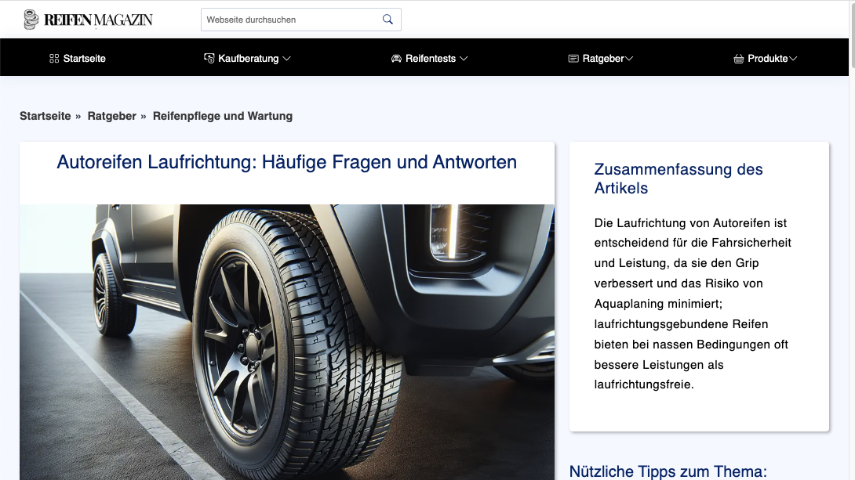The image size is (855, 480).
Task: Expand the Kaufberatung dropdown chevron
Action: (287, 59)
